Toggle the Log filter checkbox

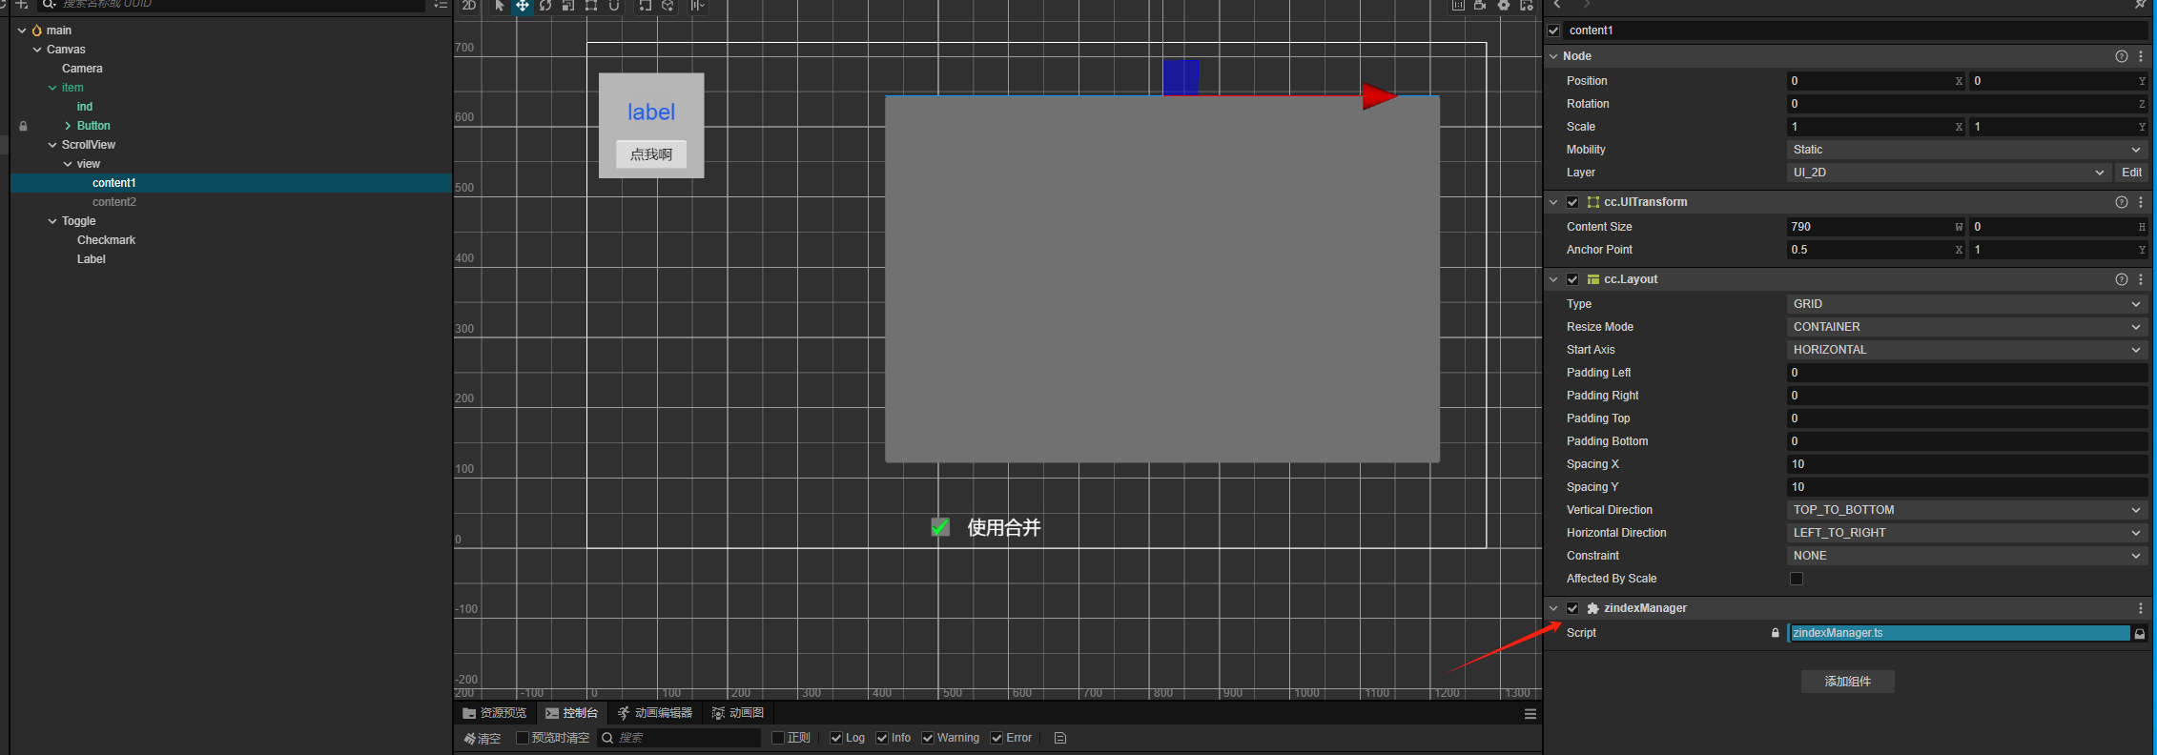tap(836, 738)
